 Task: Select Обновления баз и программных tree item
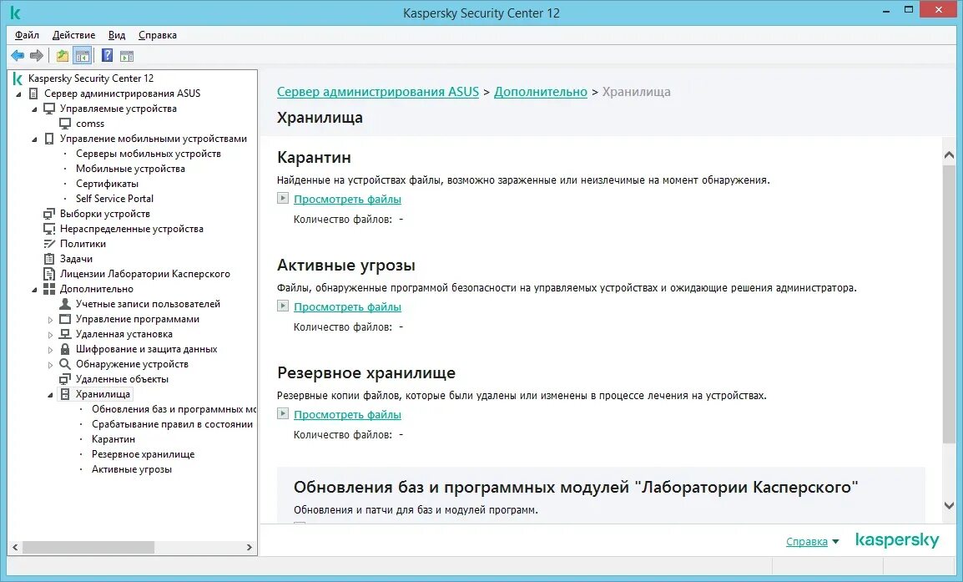[174, 409]
